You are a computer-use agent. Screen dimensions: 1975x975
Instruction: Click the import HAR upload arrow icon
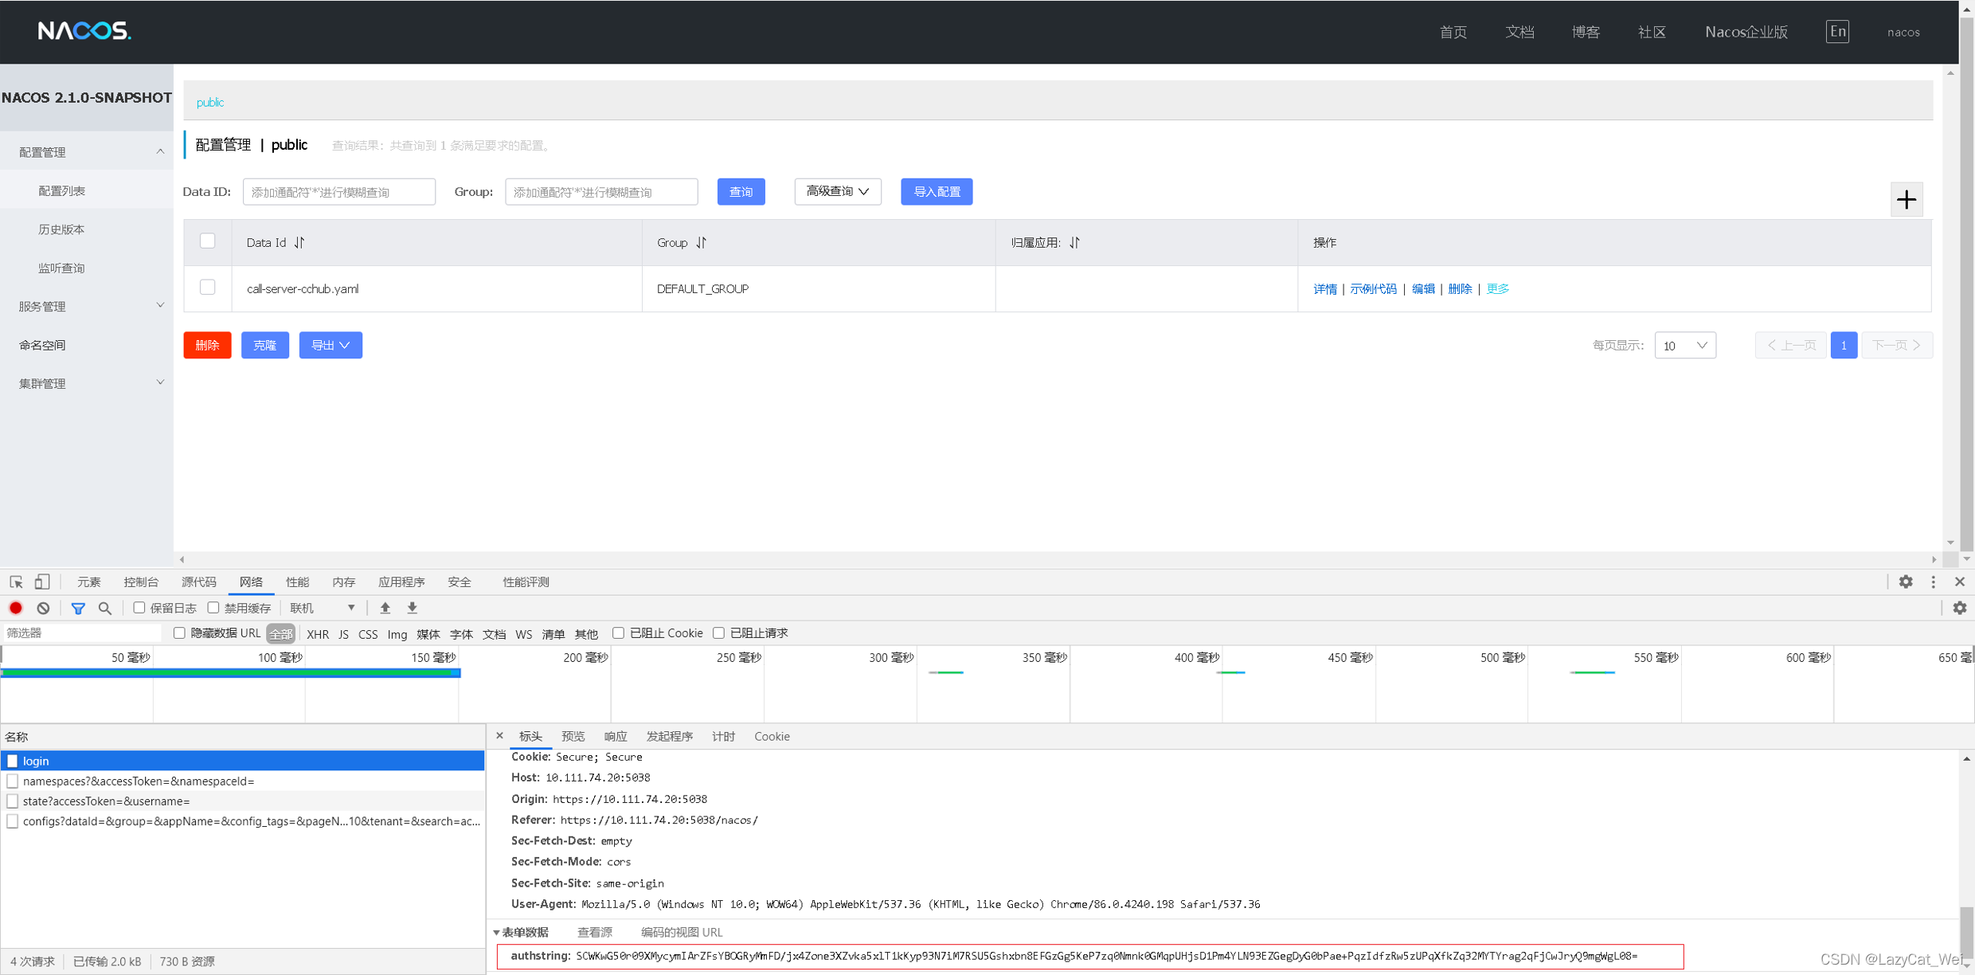click(385, 608)
